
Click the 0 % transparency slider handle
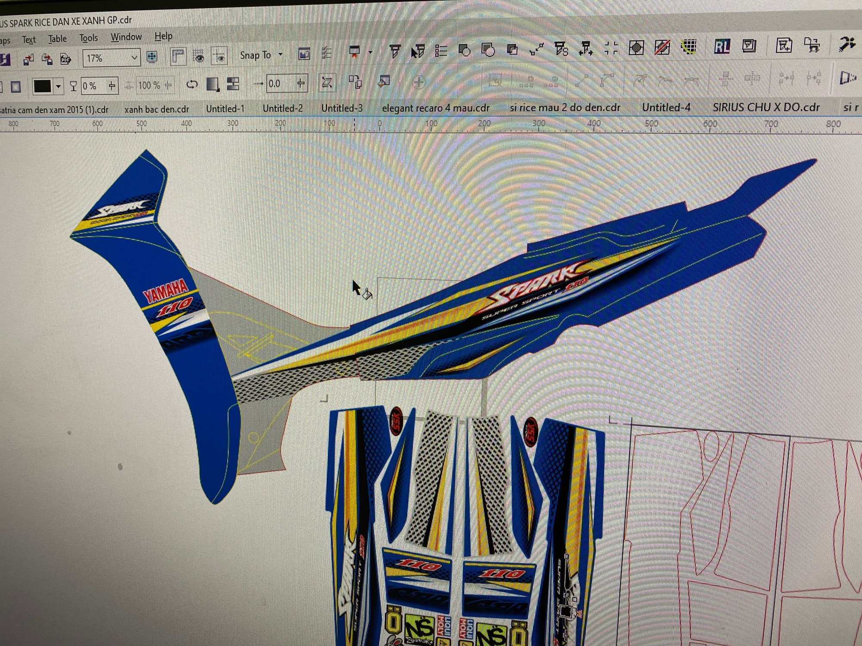point(112,85)
